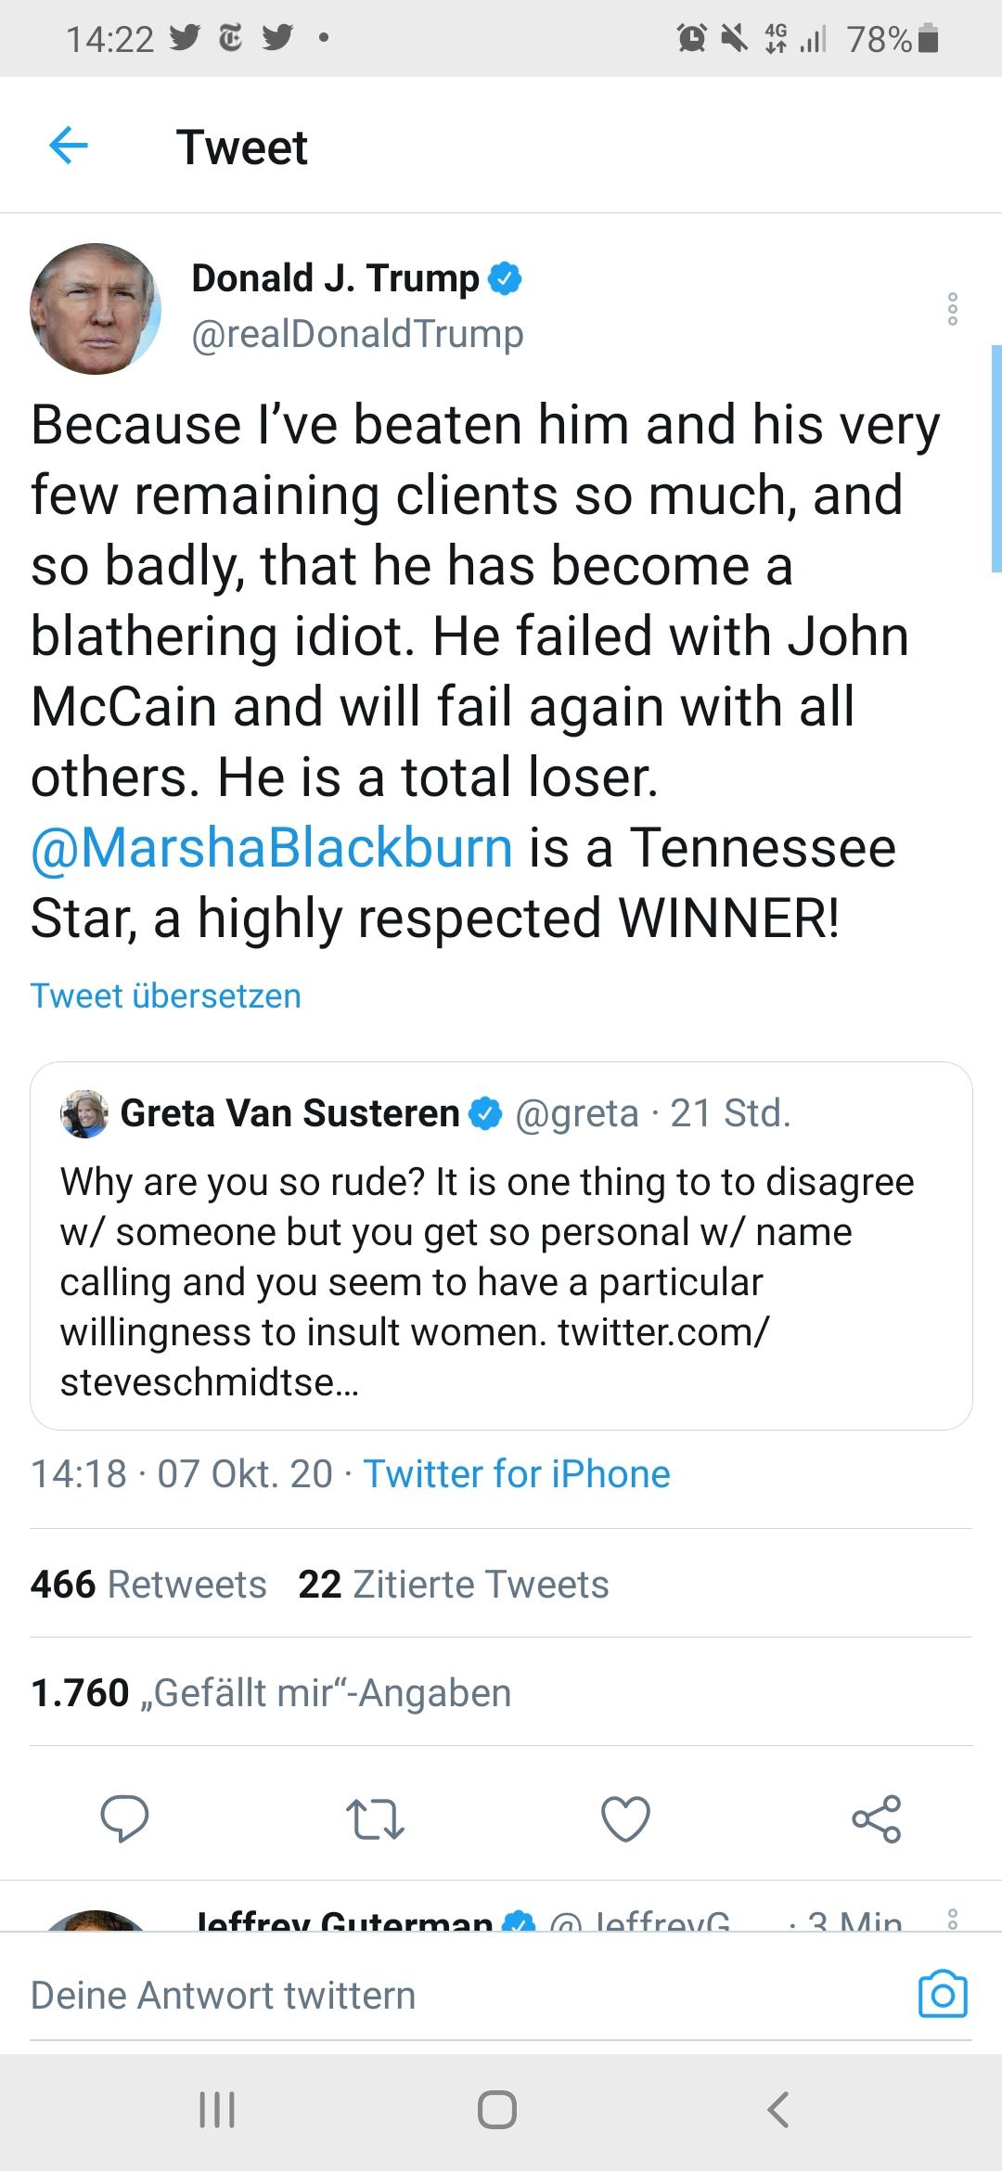
Task: Open three-dot menu on Trump's tweet
Action: pos(952,309)
